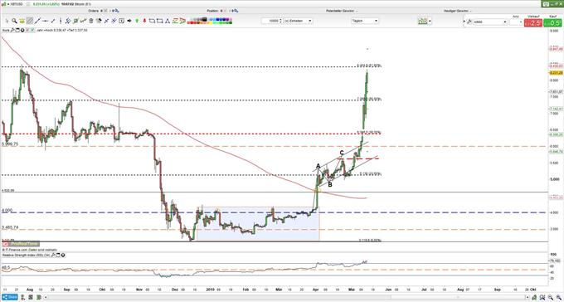Click the 5.999,75 price level label
The image size is (564, 302).
pyautogui.click(x=10, y=144)
